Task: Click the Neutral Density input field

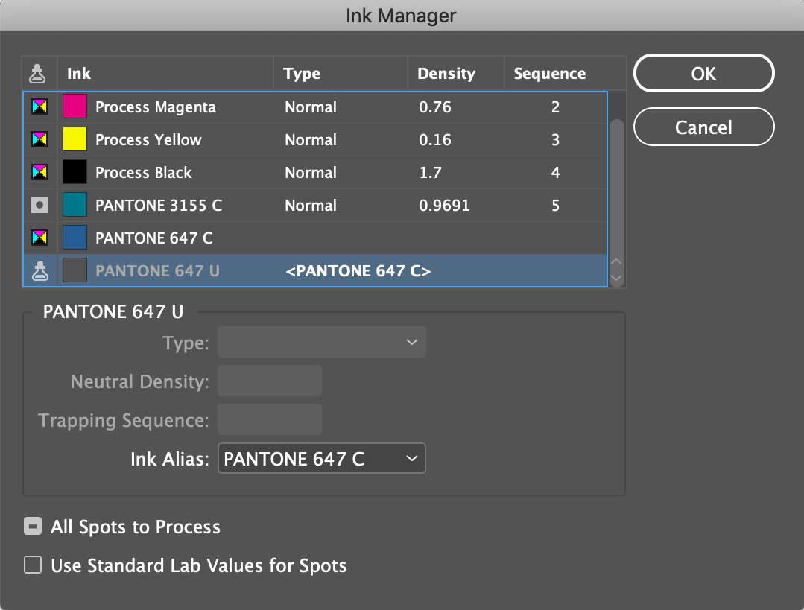Action: pos(270,381)
